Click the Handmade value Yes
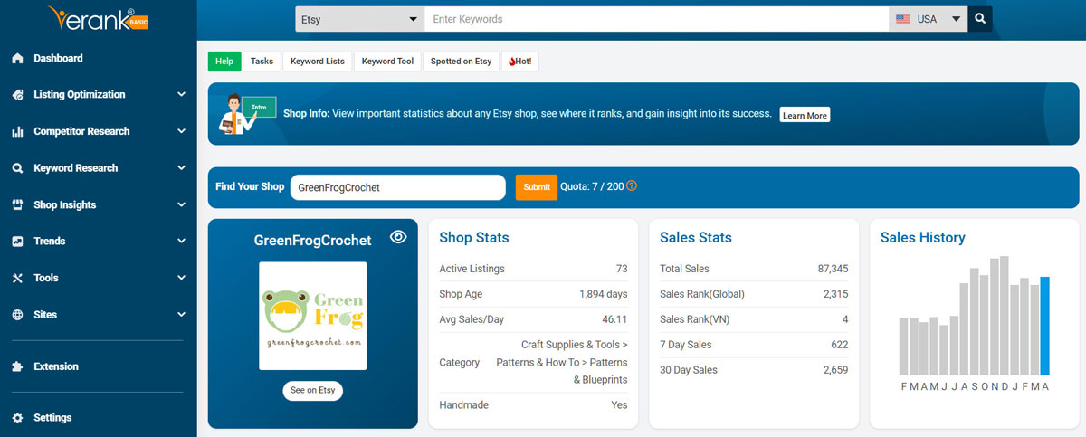1086x437 pixels. click(619, 405)
